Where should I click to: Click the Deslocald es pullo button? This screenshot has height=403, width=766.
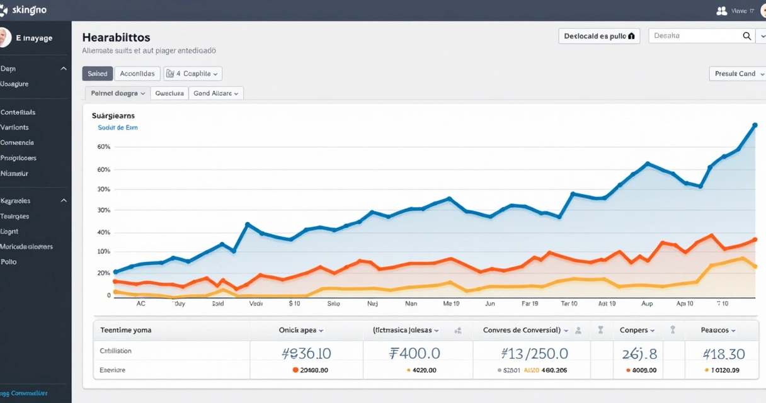pyautogui.click(x=598, y=36)
